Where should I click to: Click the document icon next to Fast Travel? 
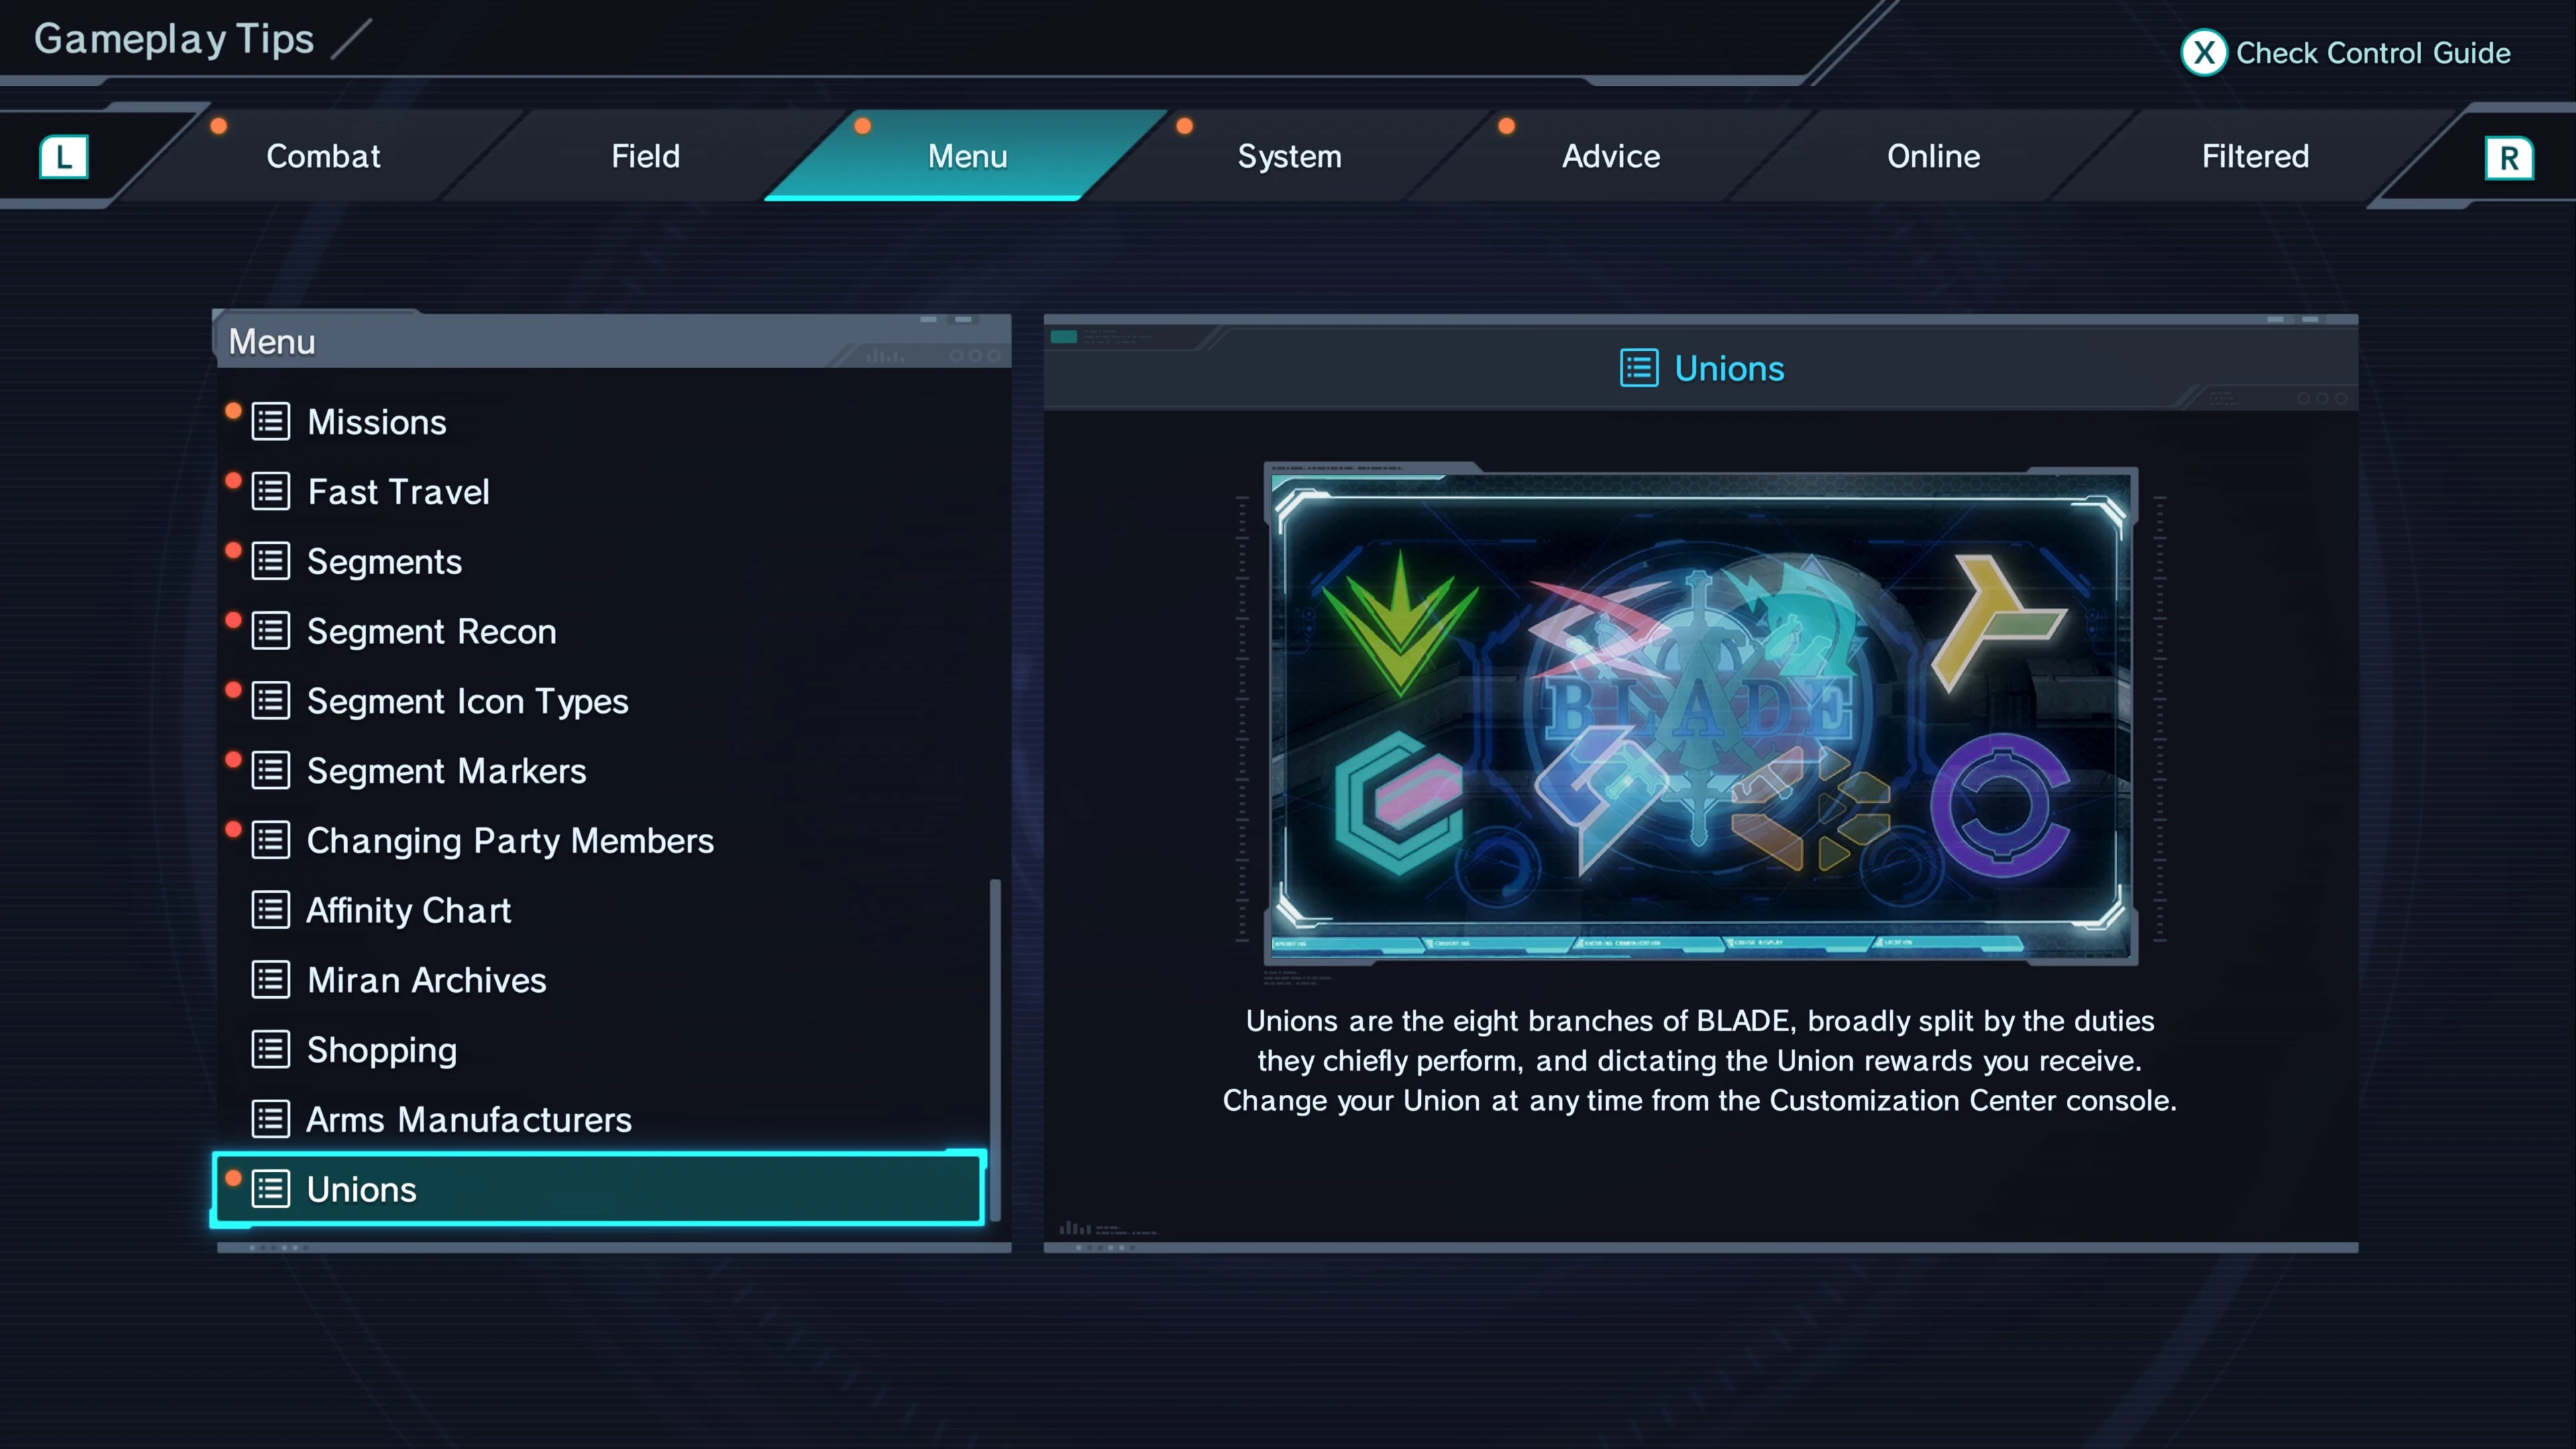(x=271, y=492)
